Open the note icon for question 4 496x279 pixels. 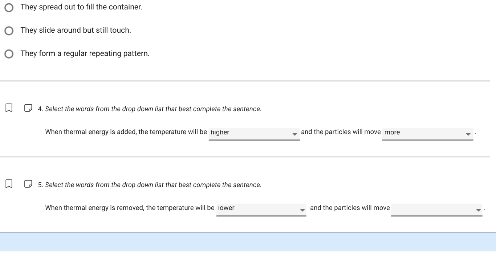click(x=28, y=108)
